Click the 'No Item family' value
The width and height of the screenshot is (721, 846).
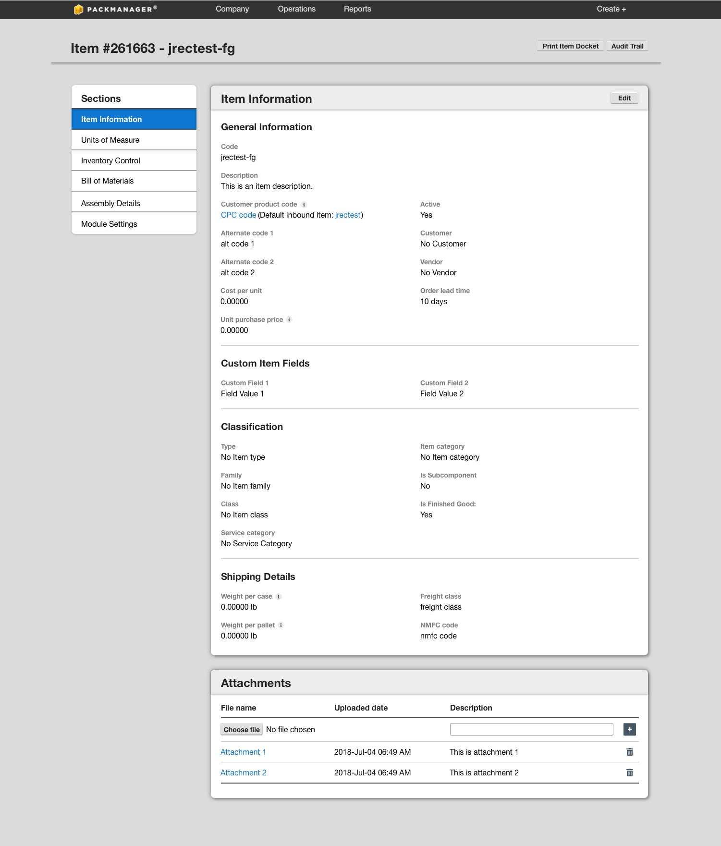pos(245,486)
